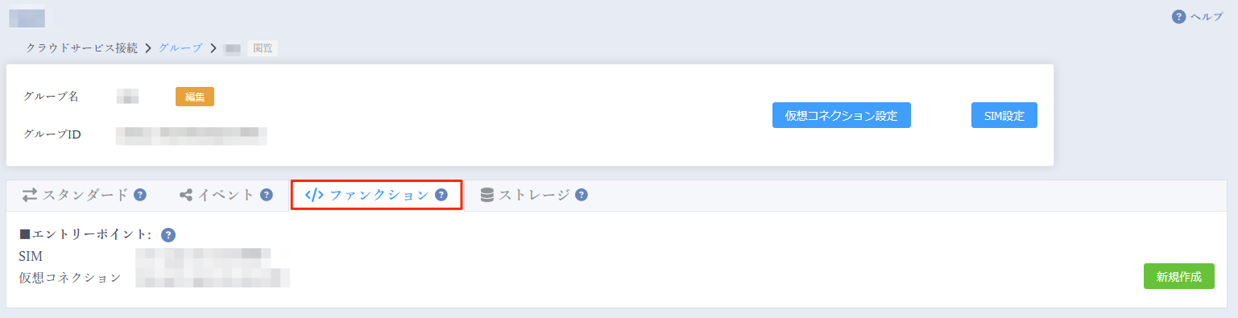
Task: Follow the グループ breadcrumb link
Action: pyautogui.click(x=180, y=48)
